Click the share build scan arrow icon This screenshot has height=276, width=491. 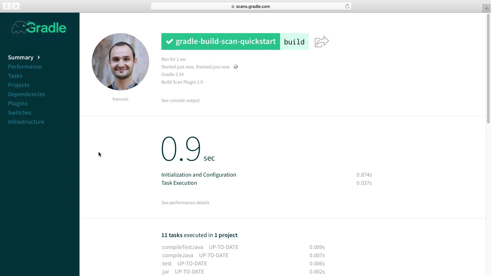pyautogui.click(x=322, y=41)
